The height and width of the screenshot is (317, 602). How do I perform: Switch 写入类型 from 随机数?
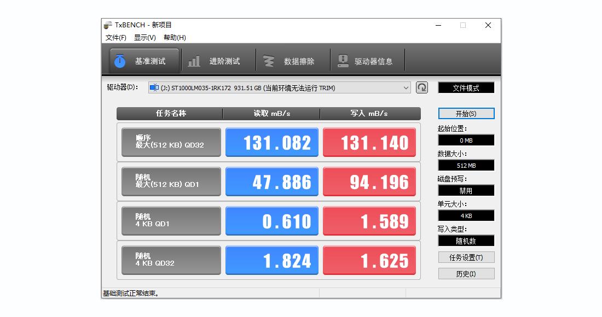(x=466, y=240)
